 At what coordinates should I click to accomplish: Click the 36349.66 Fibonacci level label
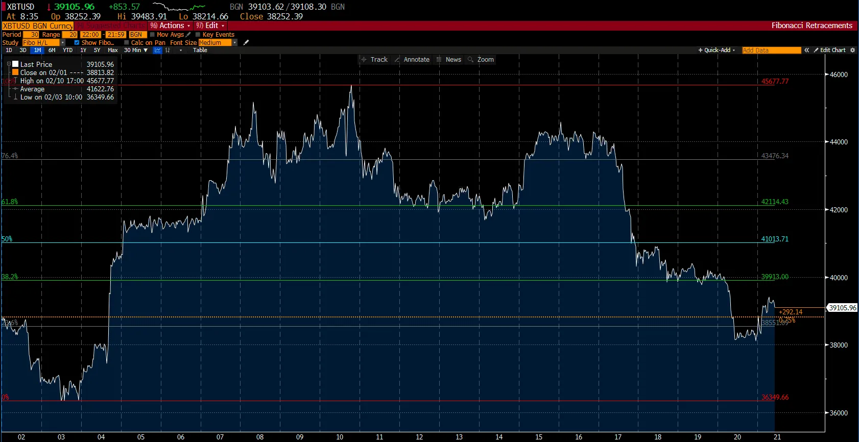tap(775, 397)
